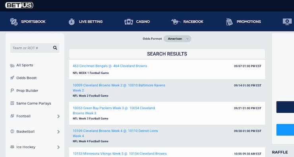Click the Odds Boost rocket icon
Image resolution: width=294 pixels, height=157 pixels.
click(12, 78)
